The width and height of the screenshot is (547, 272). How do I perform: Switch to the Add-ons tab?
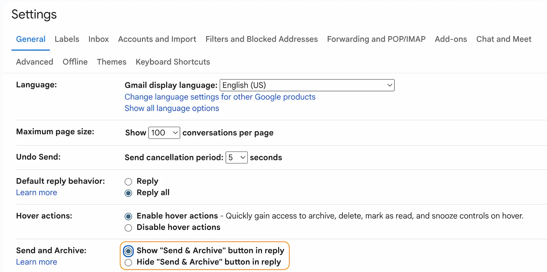(x=451, y=39)
